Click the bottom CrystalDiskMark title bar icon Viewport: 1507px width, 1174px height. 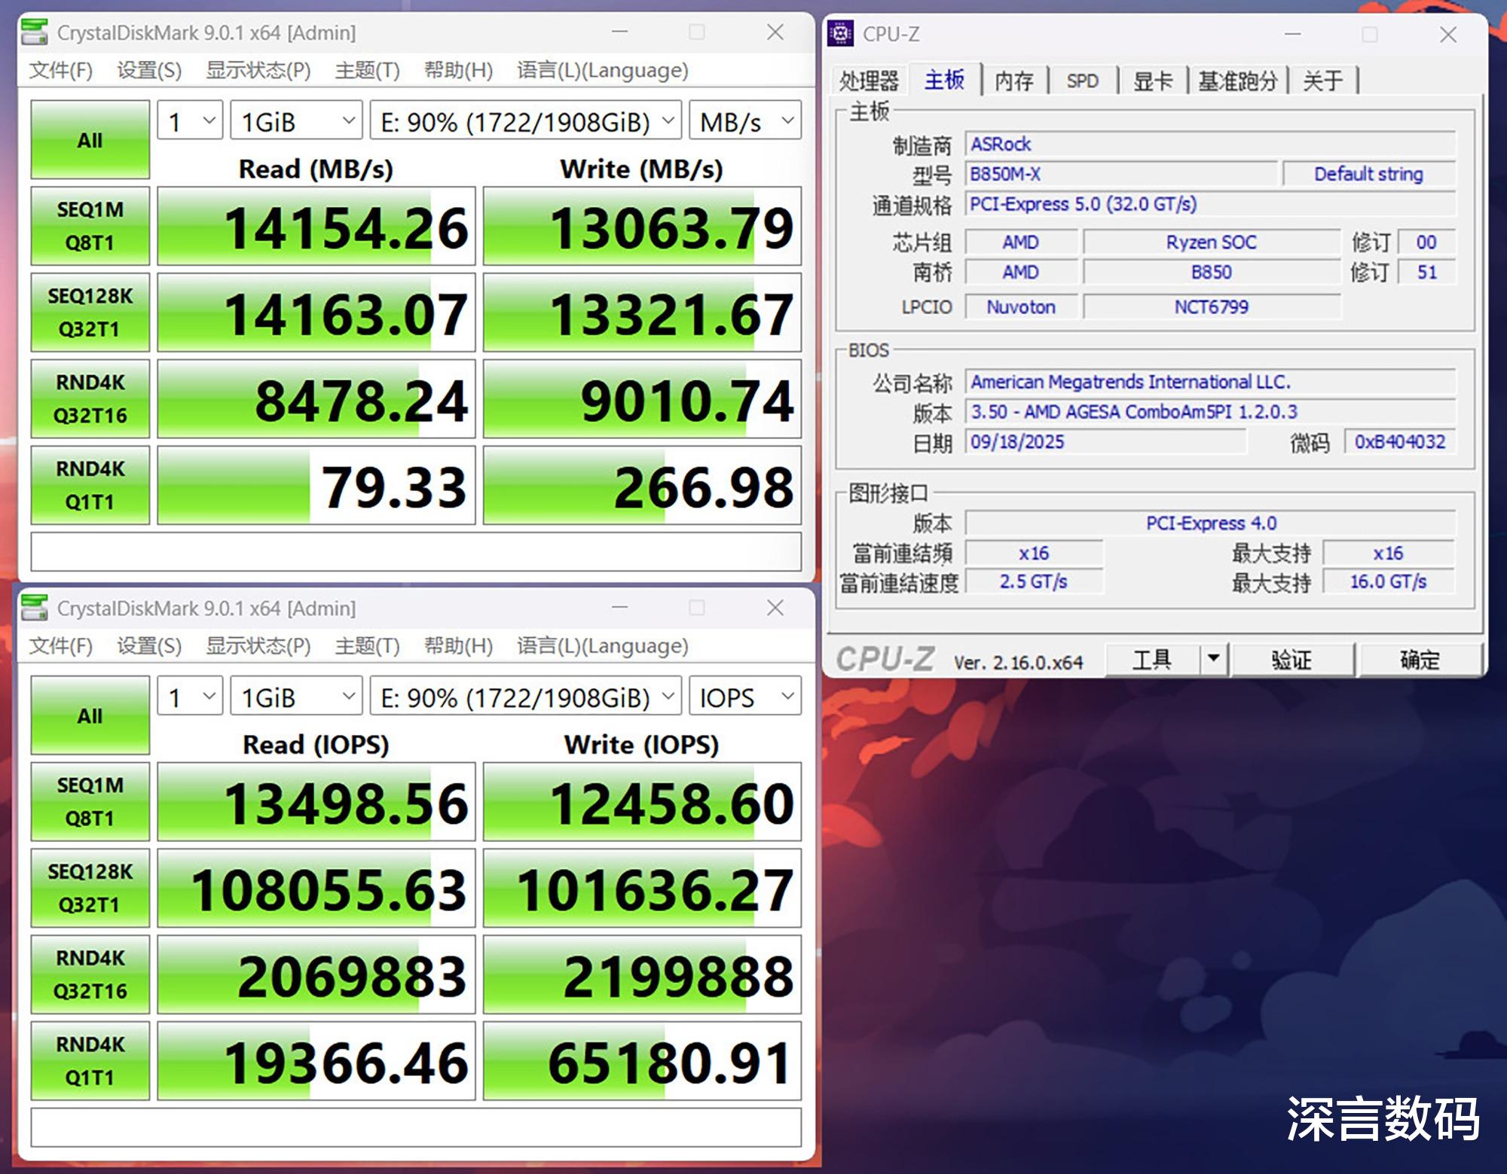35,608
